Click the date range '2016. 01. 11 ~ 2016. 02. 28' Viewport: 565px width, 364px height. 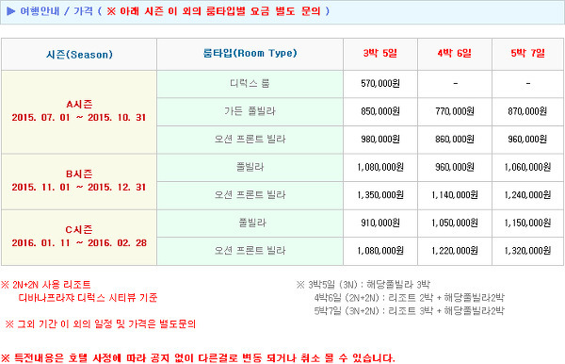point(79,242)
